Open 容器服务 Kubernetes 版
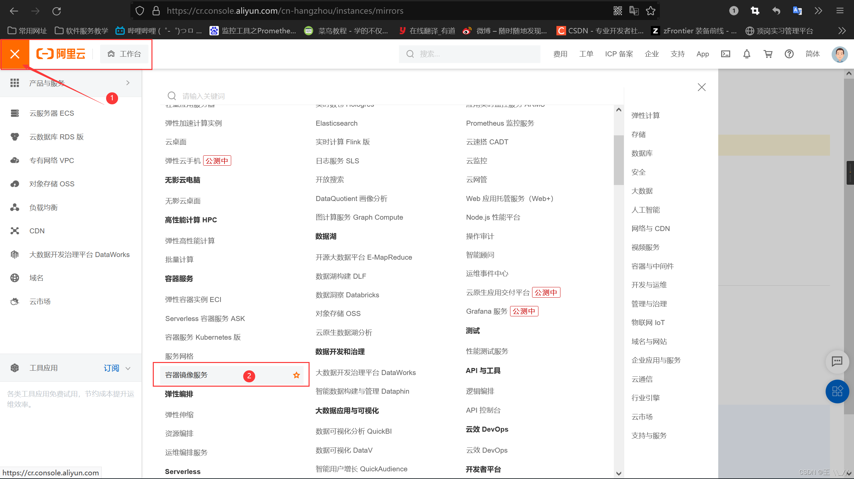This screenshot has width=854, height=479. tap(203, 337)
